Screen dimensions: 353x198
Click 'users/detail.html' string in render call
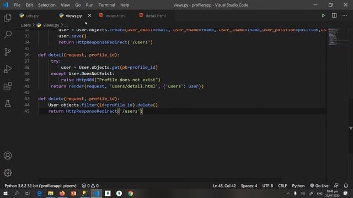(x=133, y=86)
